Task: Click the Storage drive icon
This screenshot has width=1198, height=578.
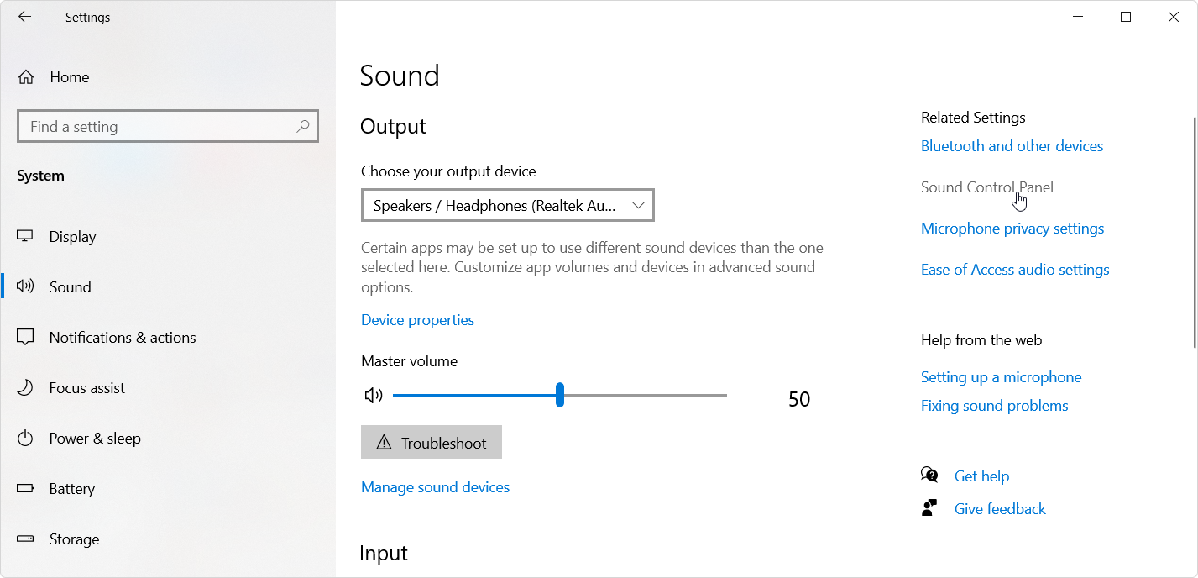Action: (x=25, y=539)
